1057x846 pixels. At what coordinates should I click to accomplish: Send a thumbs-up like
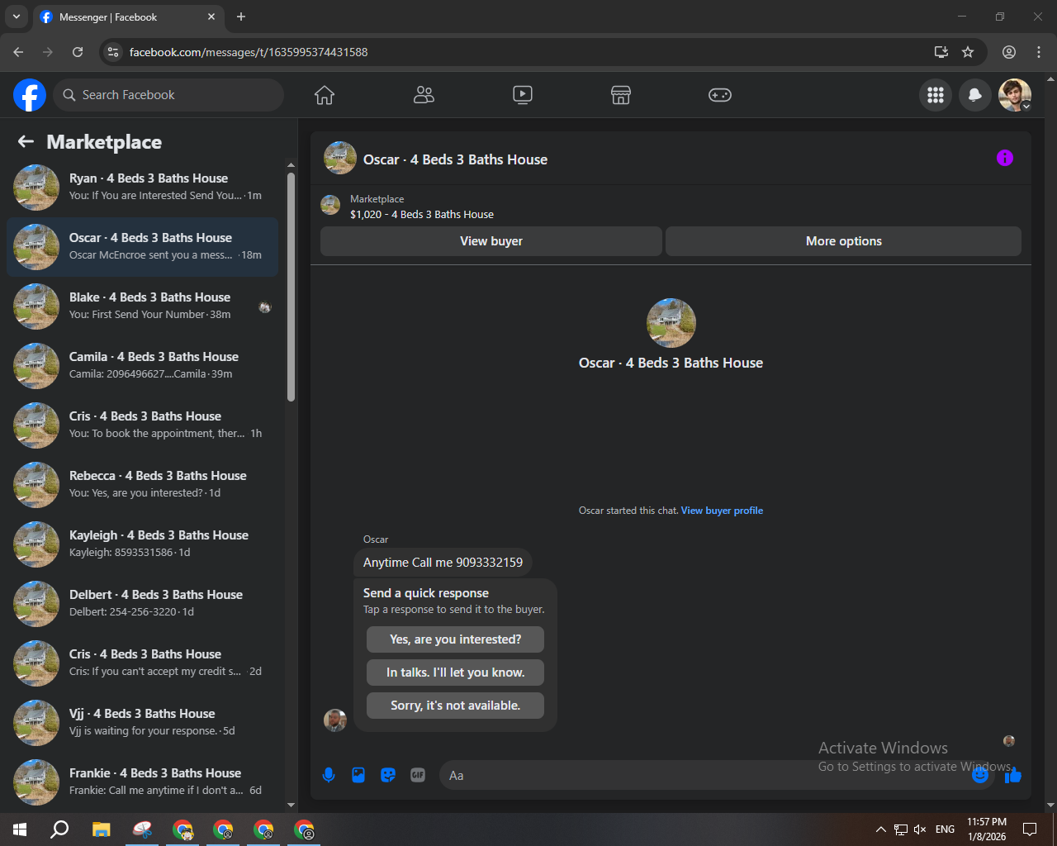(1013, 775)
